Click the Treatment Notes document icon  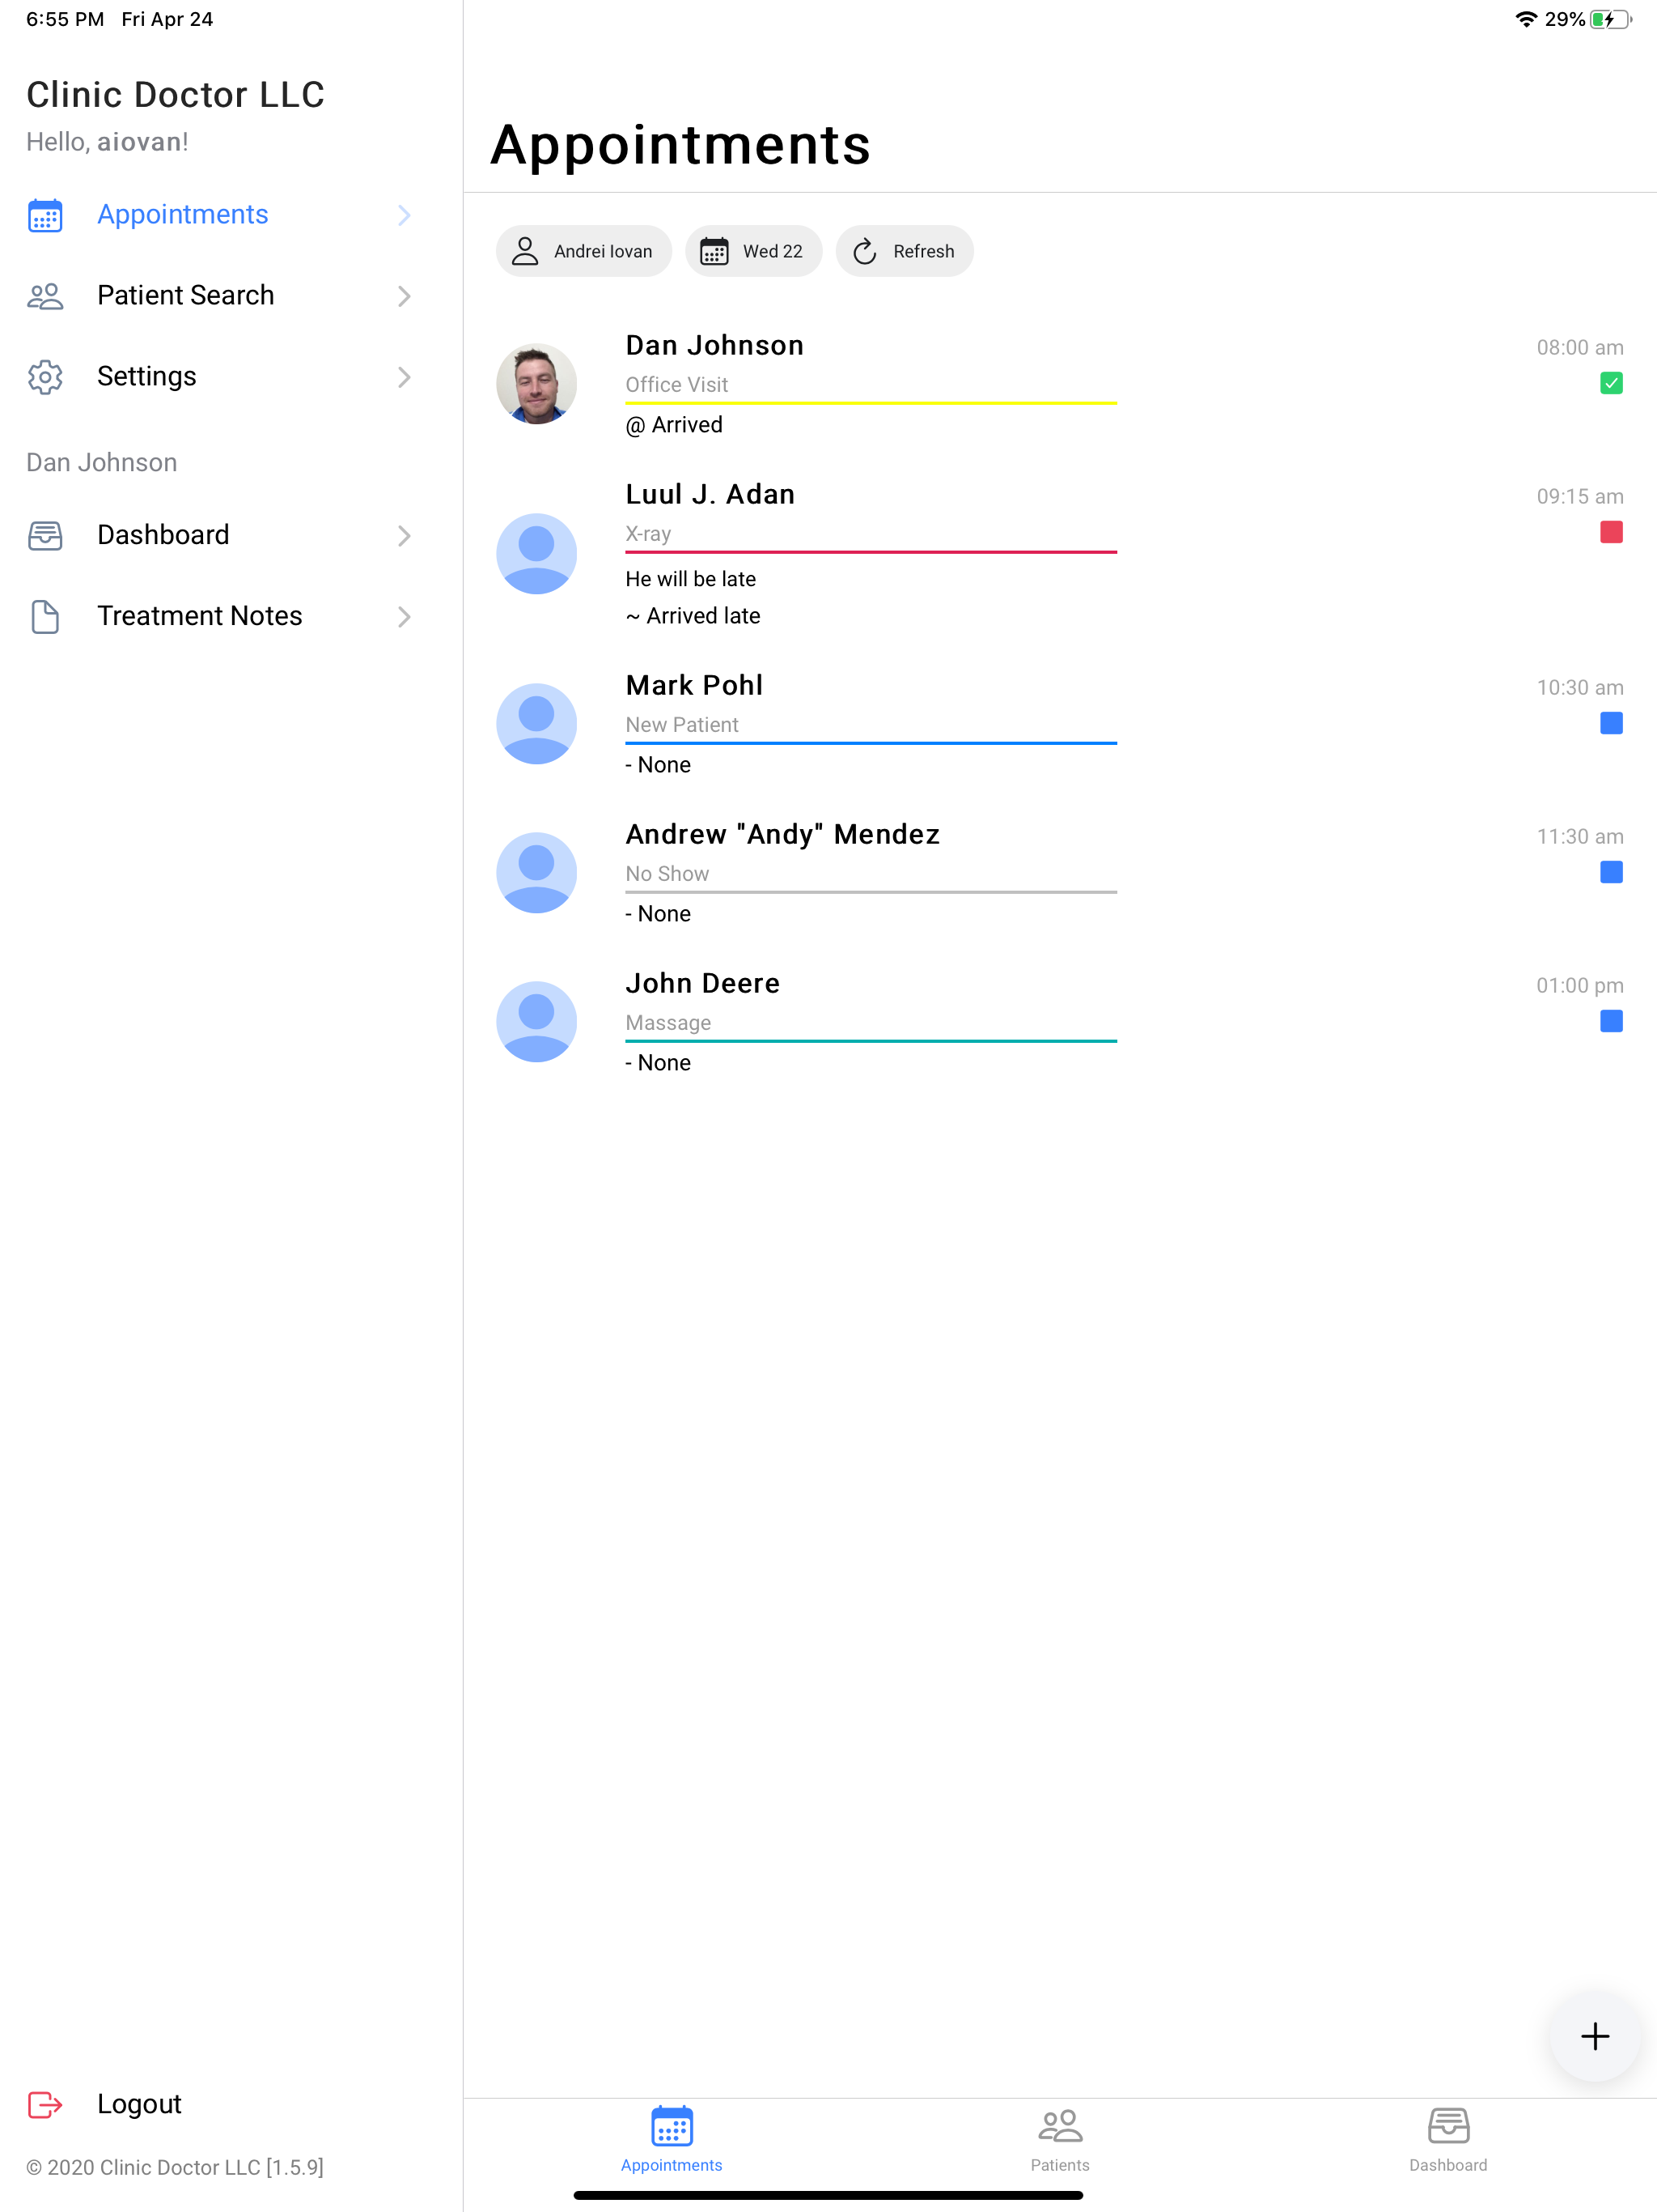pyautogui.click(x=45, y=617)
